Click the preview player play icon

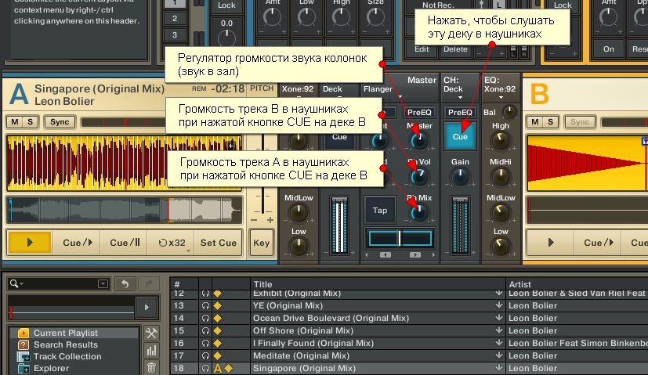coord(144,306)
